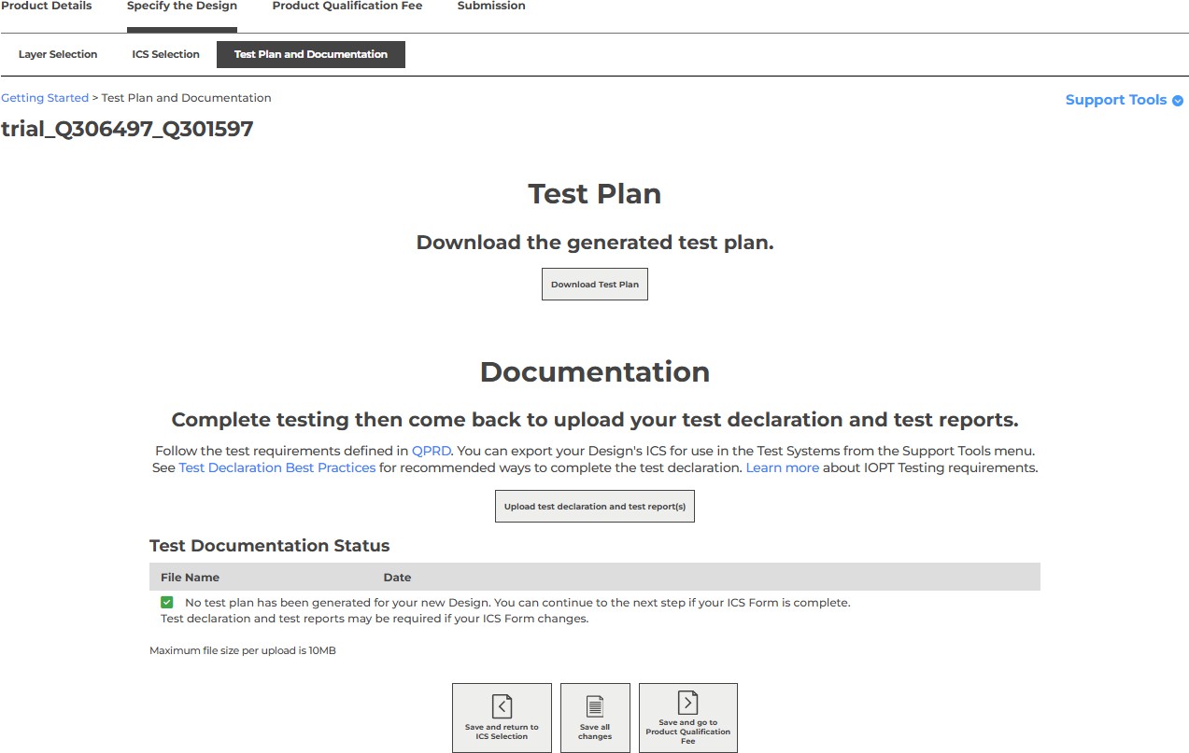Follow the Getting Started breadcrumb link

tap(45, 98)
